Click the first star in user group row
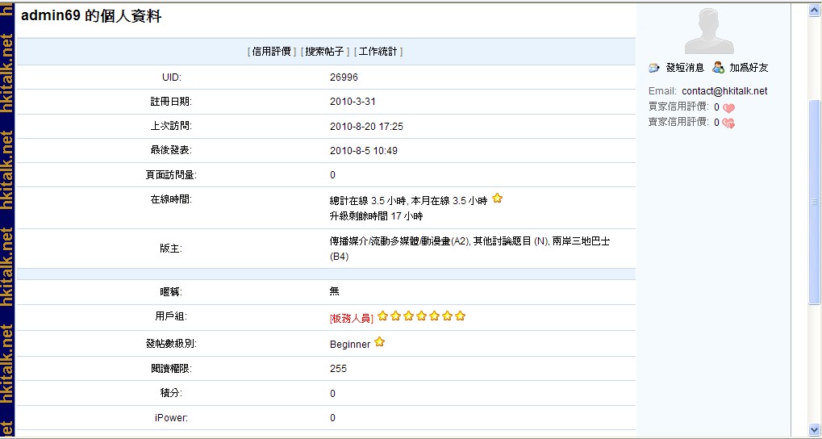This screenshot has height=439, width=822. click(x=383, y=316)
